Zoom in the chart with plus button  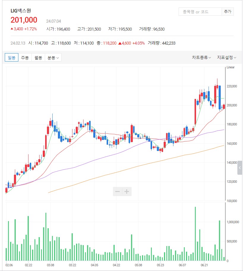[x=127, y=192]
